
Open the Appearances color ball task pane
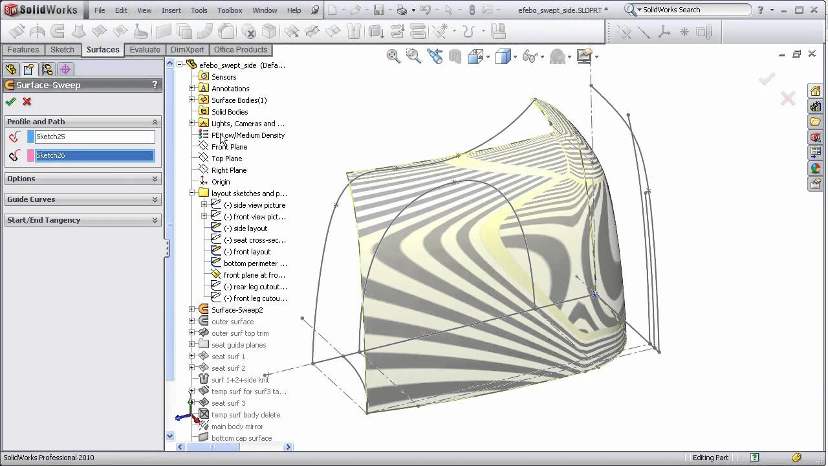coord(815,168)
